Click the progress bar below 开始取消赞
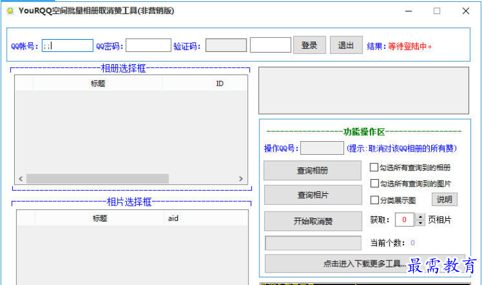This screenshot has width=482, height=285. coord(313,243)
